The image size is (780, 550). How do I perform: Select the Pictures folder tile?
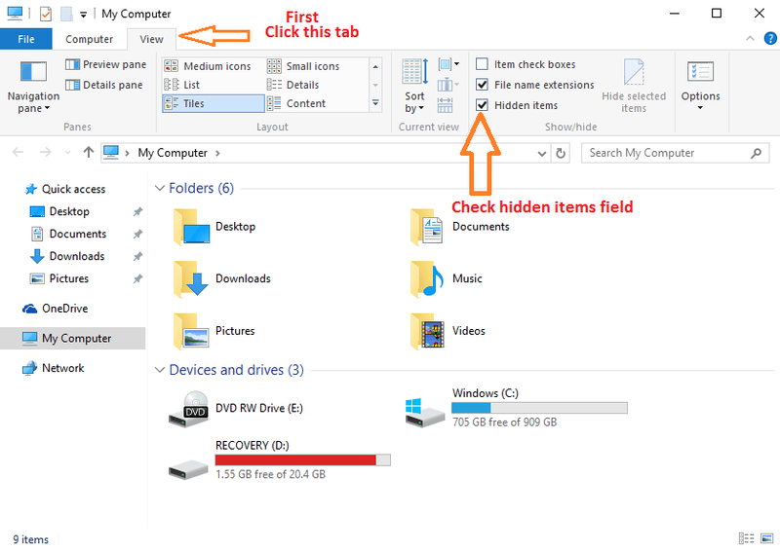click(x=214, y=331)
